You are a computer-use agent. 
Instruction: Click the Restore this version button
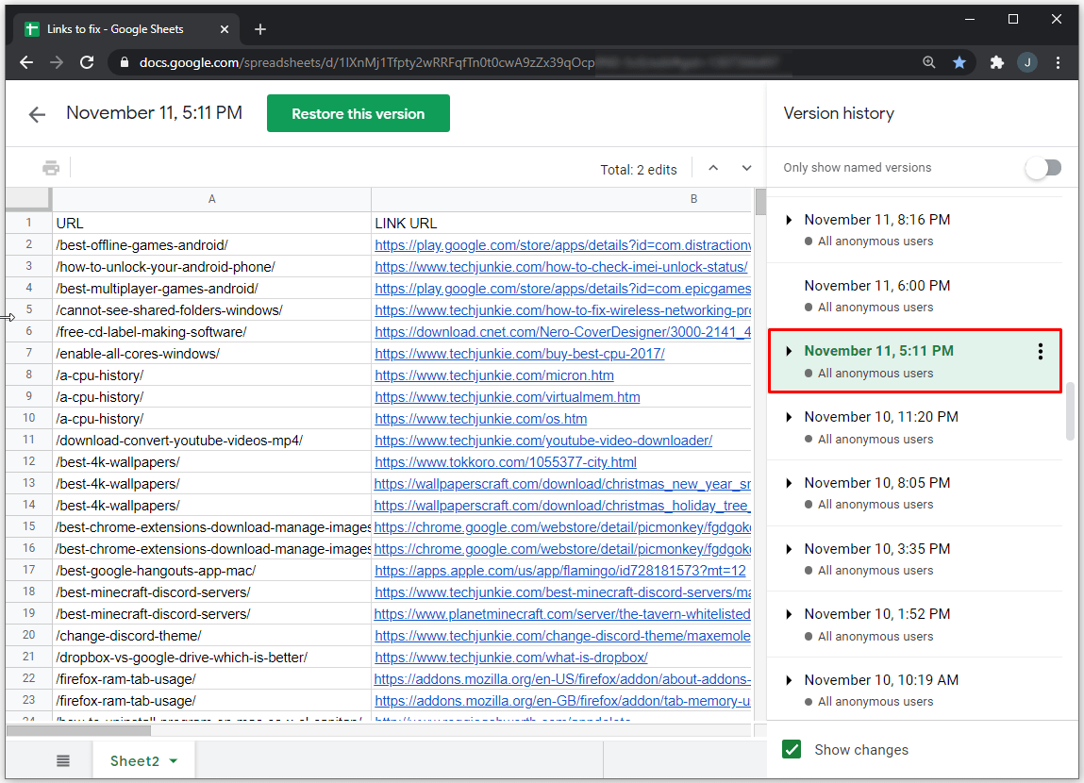(358, 114)
